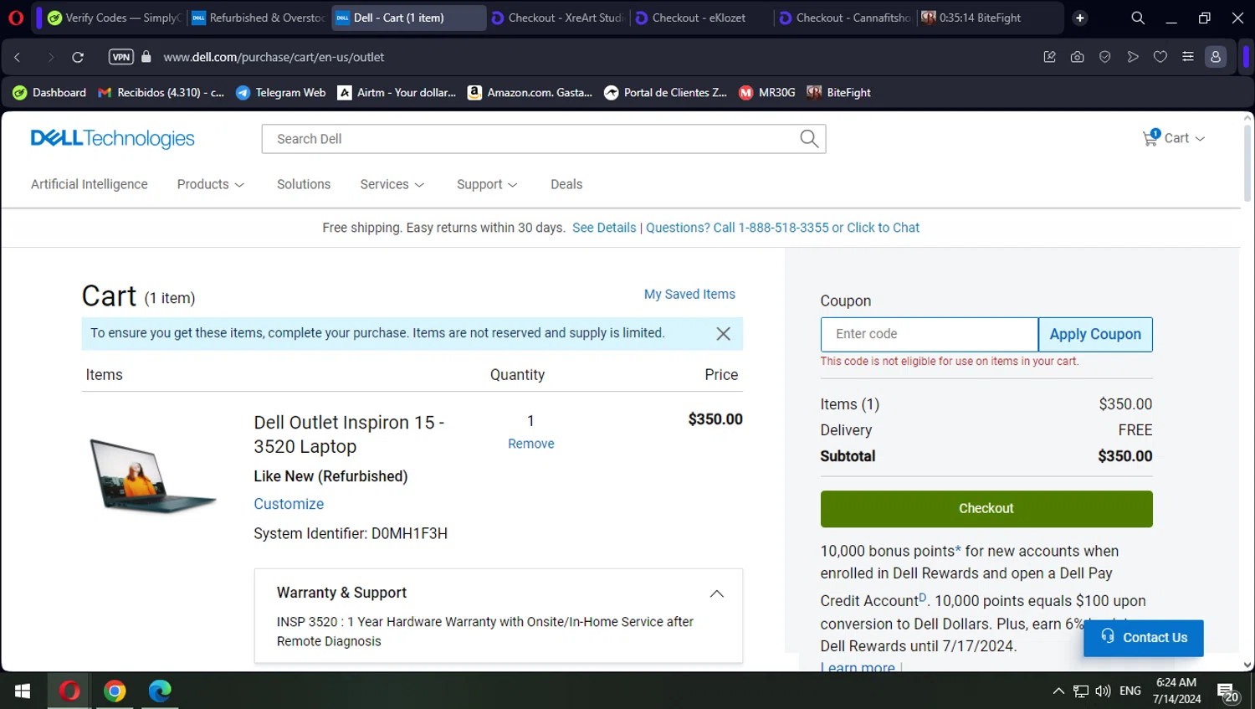Open browser tab search magnifier
1255x709 pixels.
(1138, 18)
